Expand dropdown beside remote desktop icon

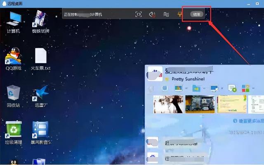pos(222,88)
